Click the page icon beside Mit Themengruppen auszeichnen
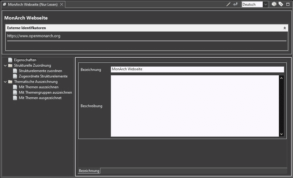The image size is (293, 178). (15, 92)
